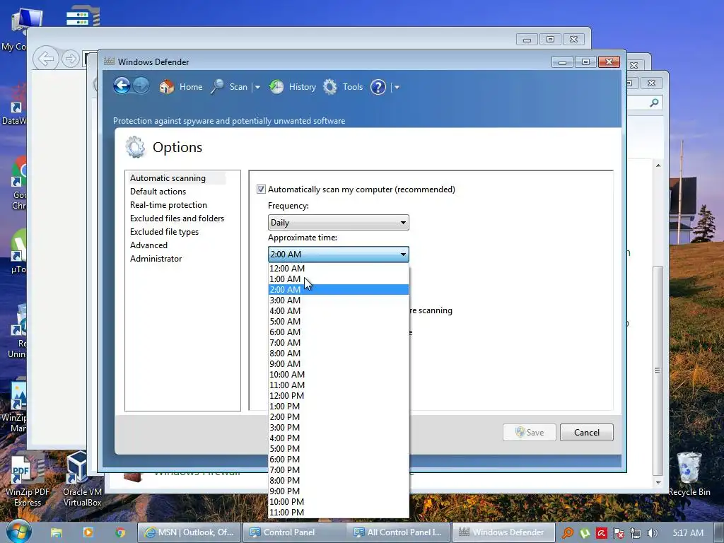Choose 6:00 PM from time list

339,460
